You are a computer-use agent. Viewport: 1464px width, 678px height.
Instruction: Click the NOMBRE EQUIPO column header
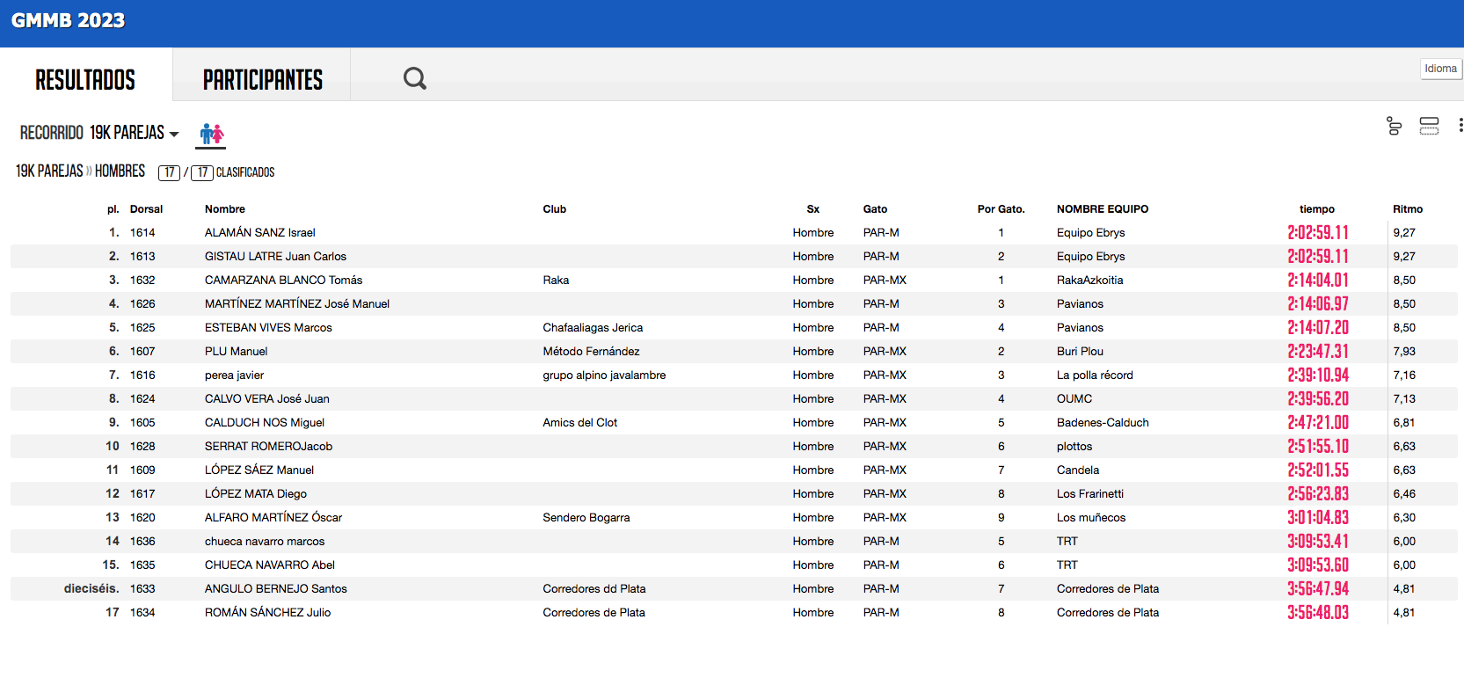click(x=1102, y=209)
